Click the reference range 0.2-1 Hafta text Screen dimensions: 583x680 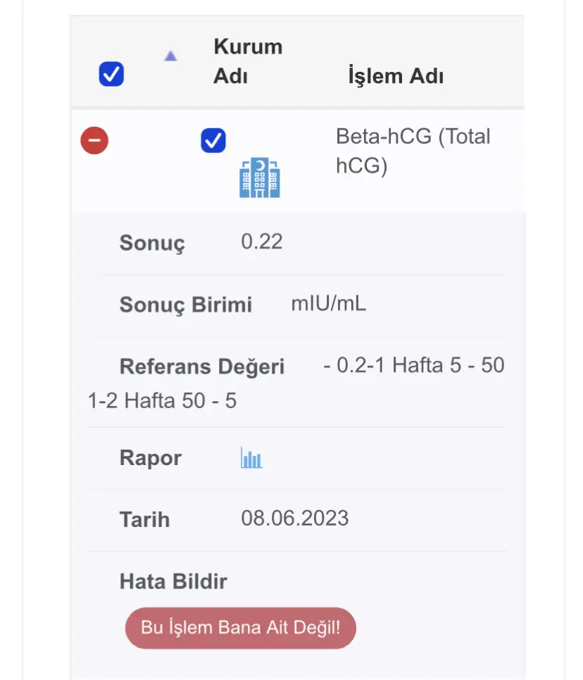(x=392, y=365)
